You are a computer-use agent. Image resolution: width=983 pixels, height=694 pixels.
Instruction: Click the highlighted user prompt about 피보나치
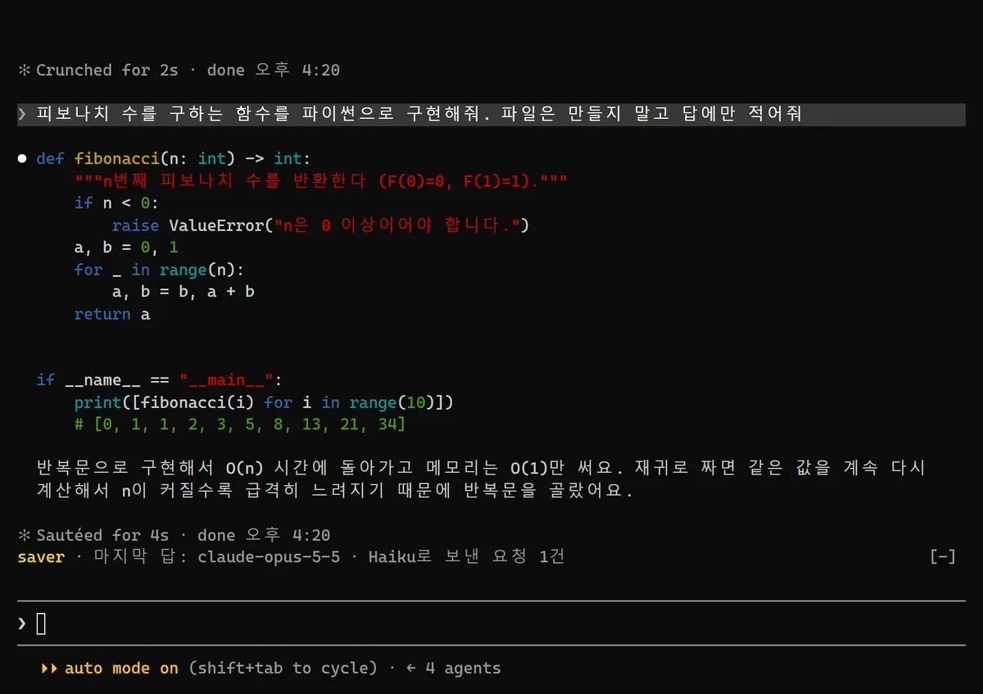click(x=491, y=115)
